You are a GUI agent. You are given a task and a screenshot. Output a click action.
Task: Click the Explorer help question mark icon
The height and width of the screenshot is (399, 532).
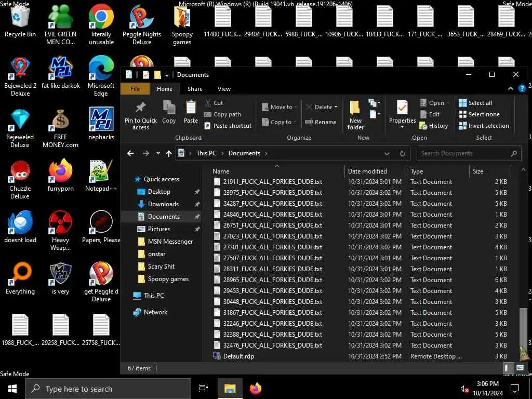pos(522,88)
